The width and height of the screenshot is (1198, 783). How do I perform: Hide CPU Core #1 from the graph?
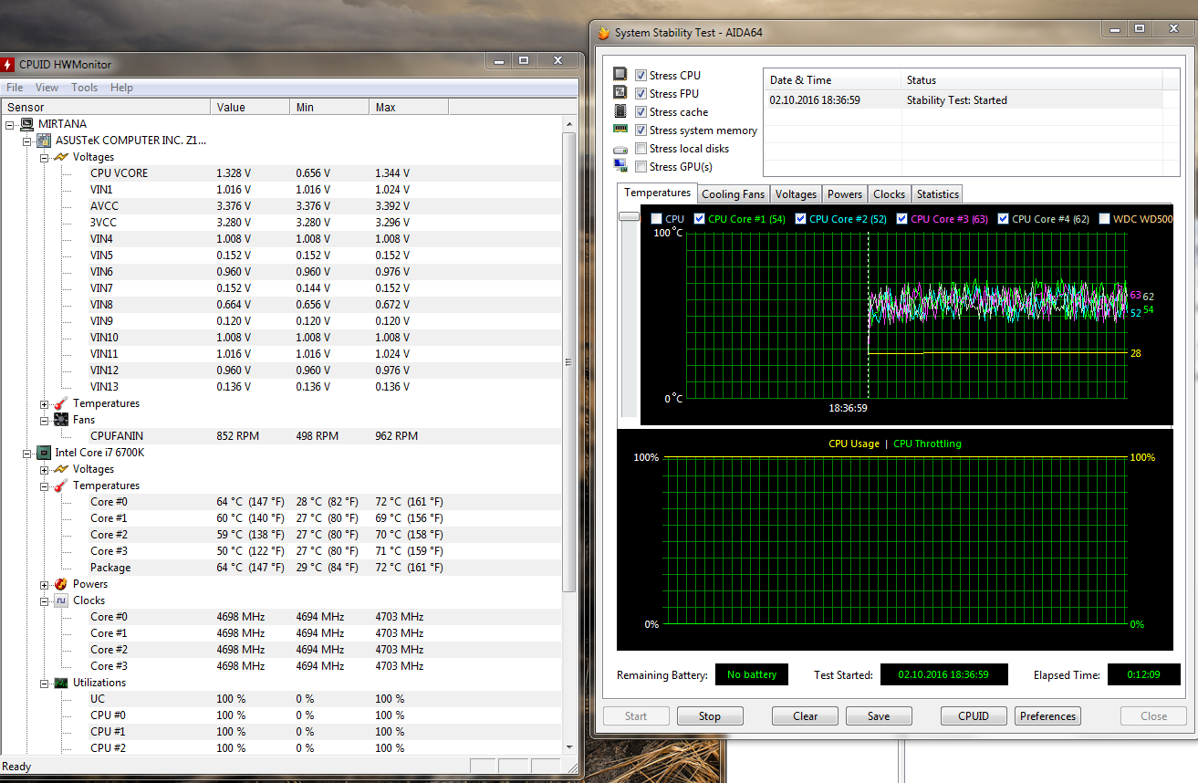[x=699, y=219]
